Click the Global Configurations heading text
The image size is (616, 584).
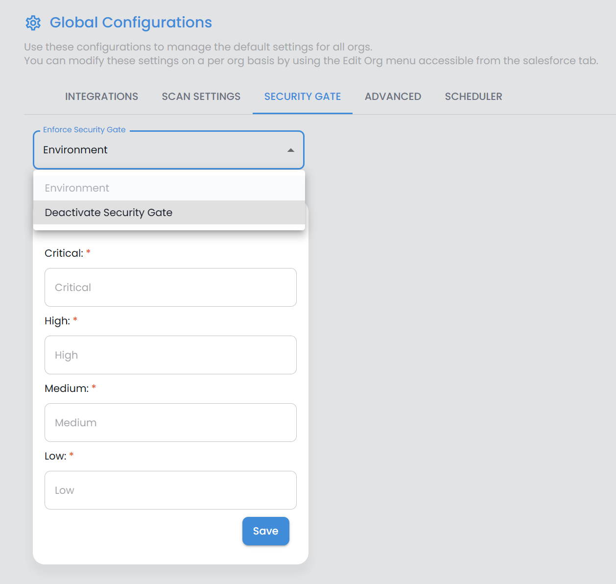[x=131, y=23]
